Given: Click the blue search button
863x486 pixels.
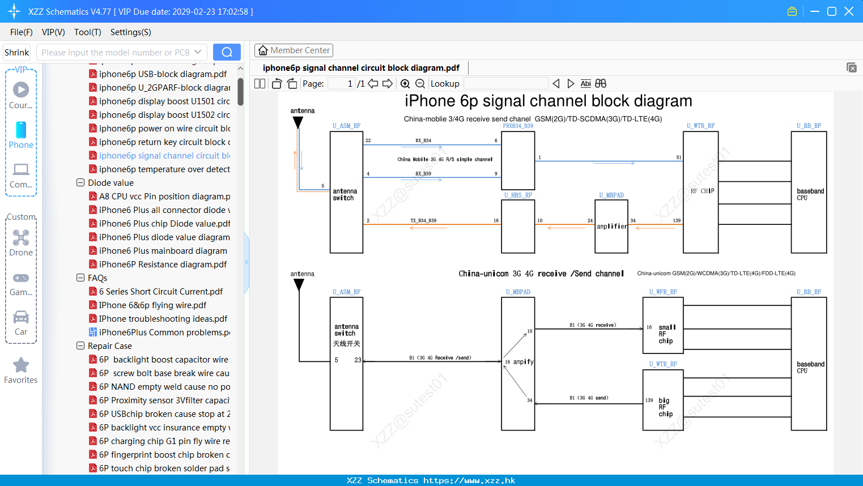Looking at the screenshot, I should click(x=227, y=52).
